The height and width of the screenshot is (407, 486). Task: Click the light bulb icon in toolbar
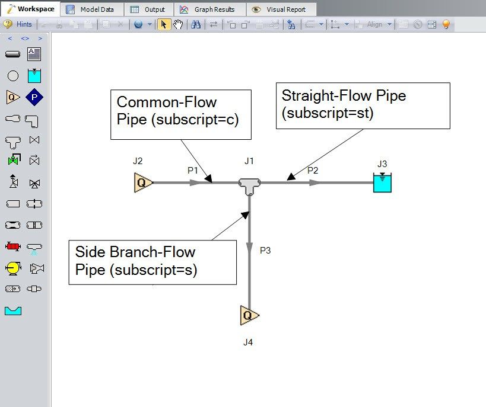pyautogui.click(x=446, y=24)
